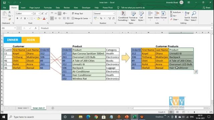The height and width of the screenshot is (120, 214).
Task: Toggle Center alignment
Action: 56,18
